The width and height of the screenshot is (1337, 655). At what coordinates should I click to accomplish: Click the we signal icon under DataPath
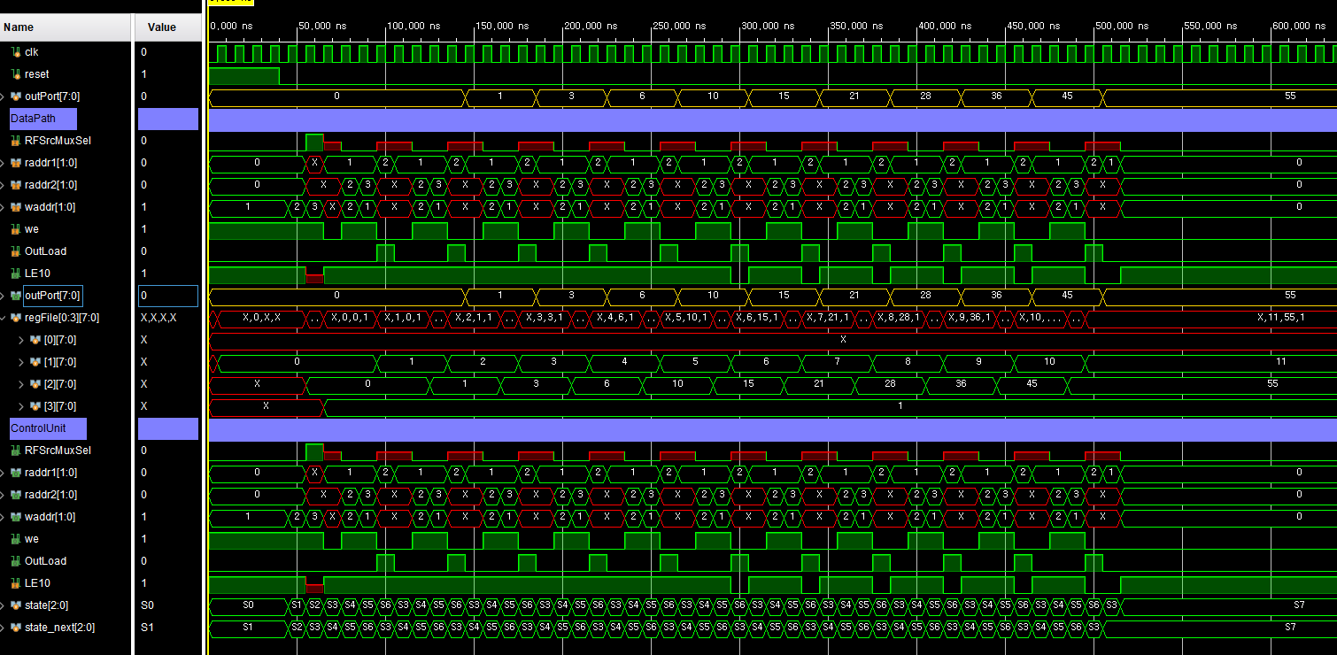point(16,229)
